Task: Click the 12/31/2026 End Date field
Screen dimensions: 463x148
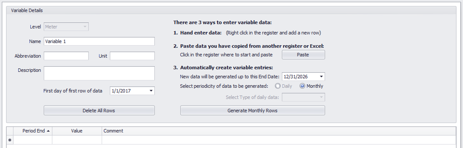Action: coord(300,77)
